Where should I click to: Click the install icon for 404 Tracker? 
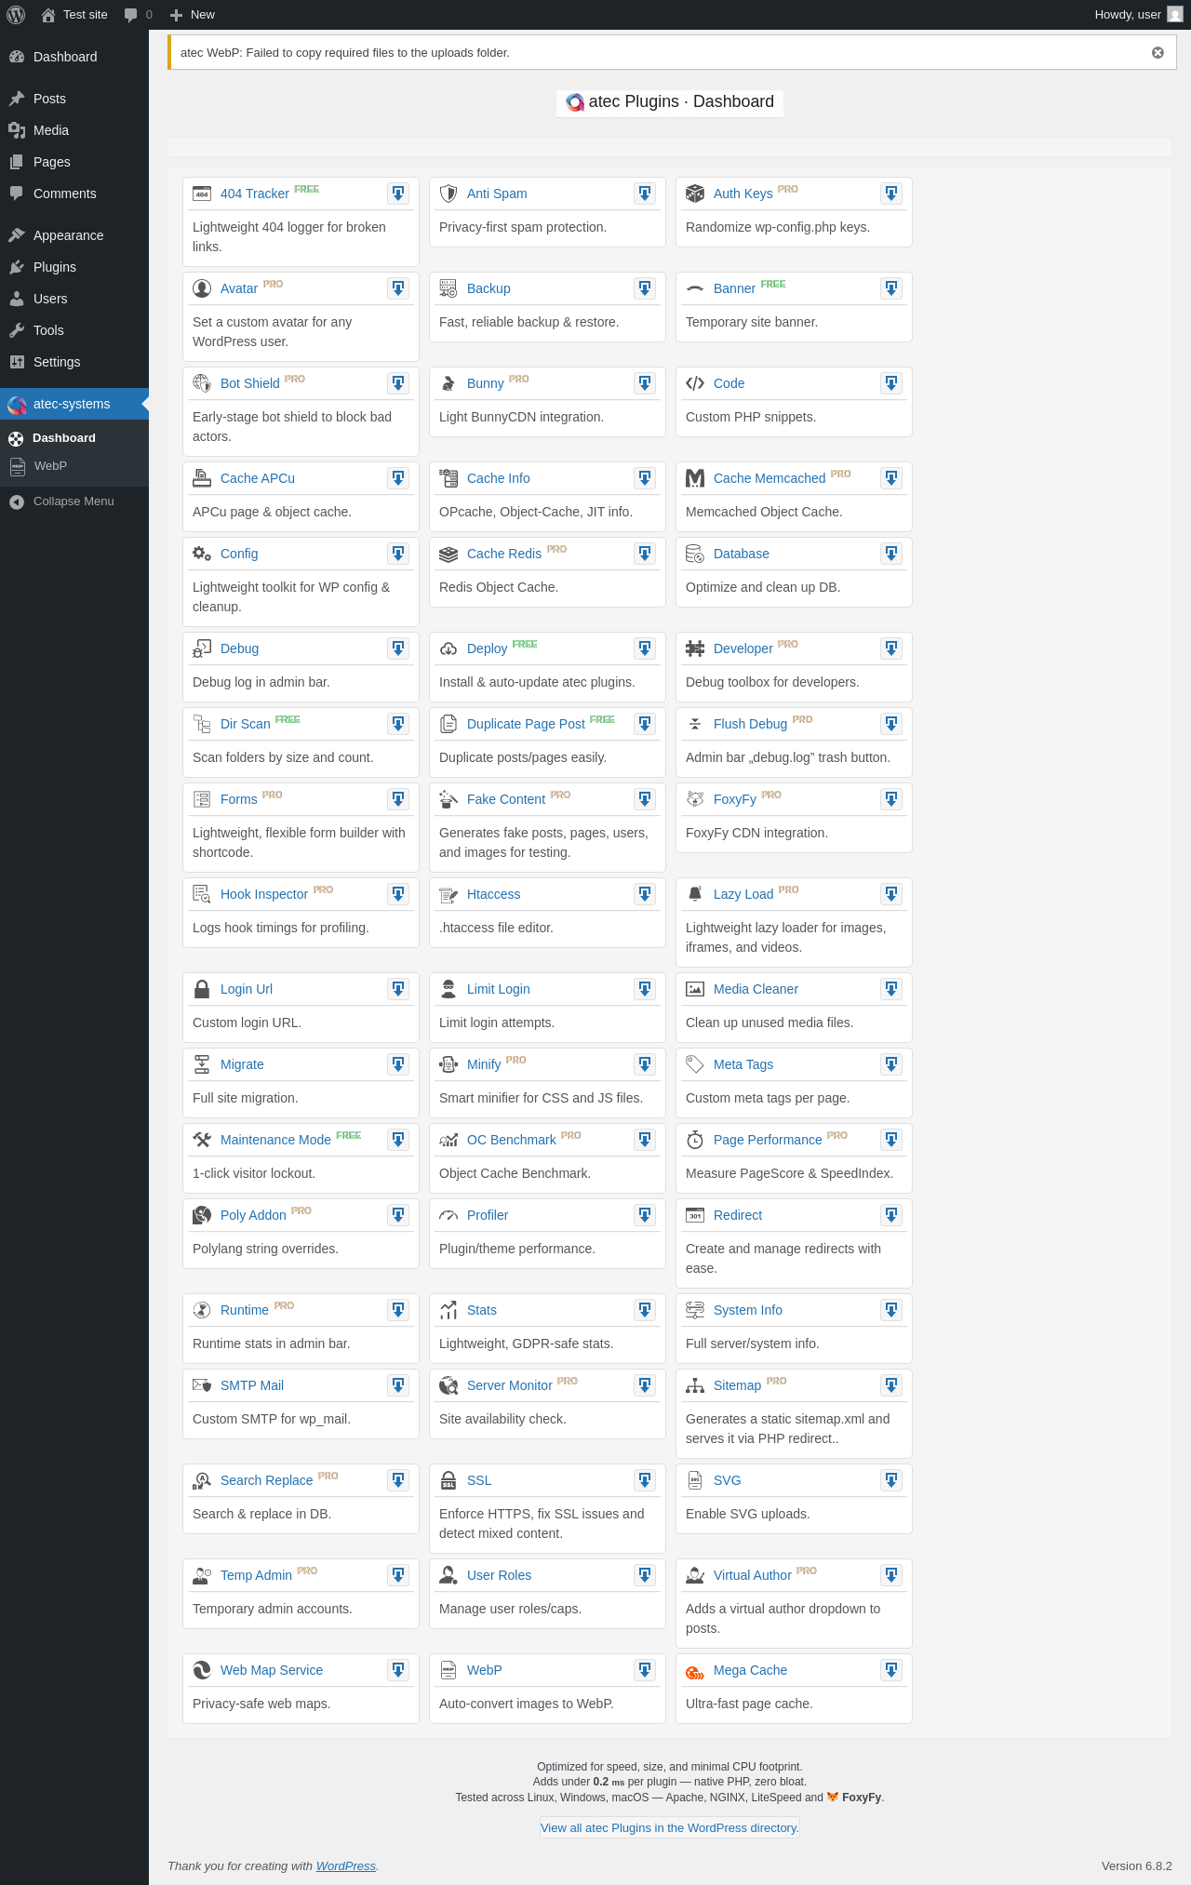pos(398,194)
